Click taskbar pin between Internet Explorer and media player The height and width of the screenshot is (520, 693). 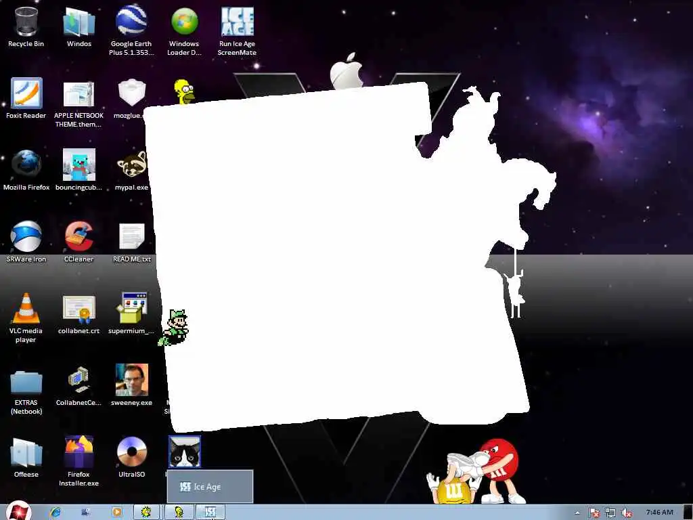coord(86,512)
